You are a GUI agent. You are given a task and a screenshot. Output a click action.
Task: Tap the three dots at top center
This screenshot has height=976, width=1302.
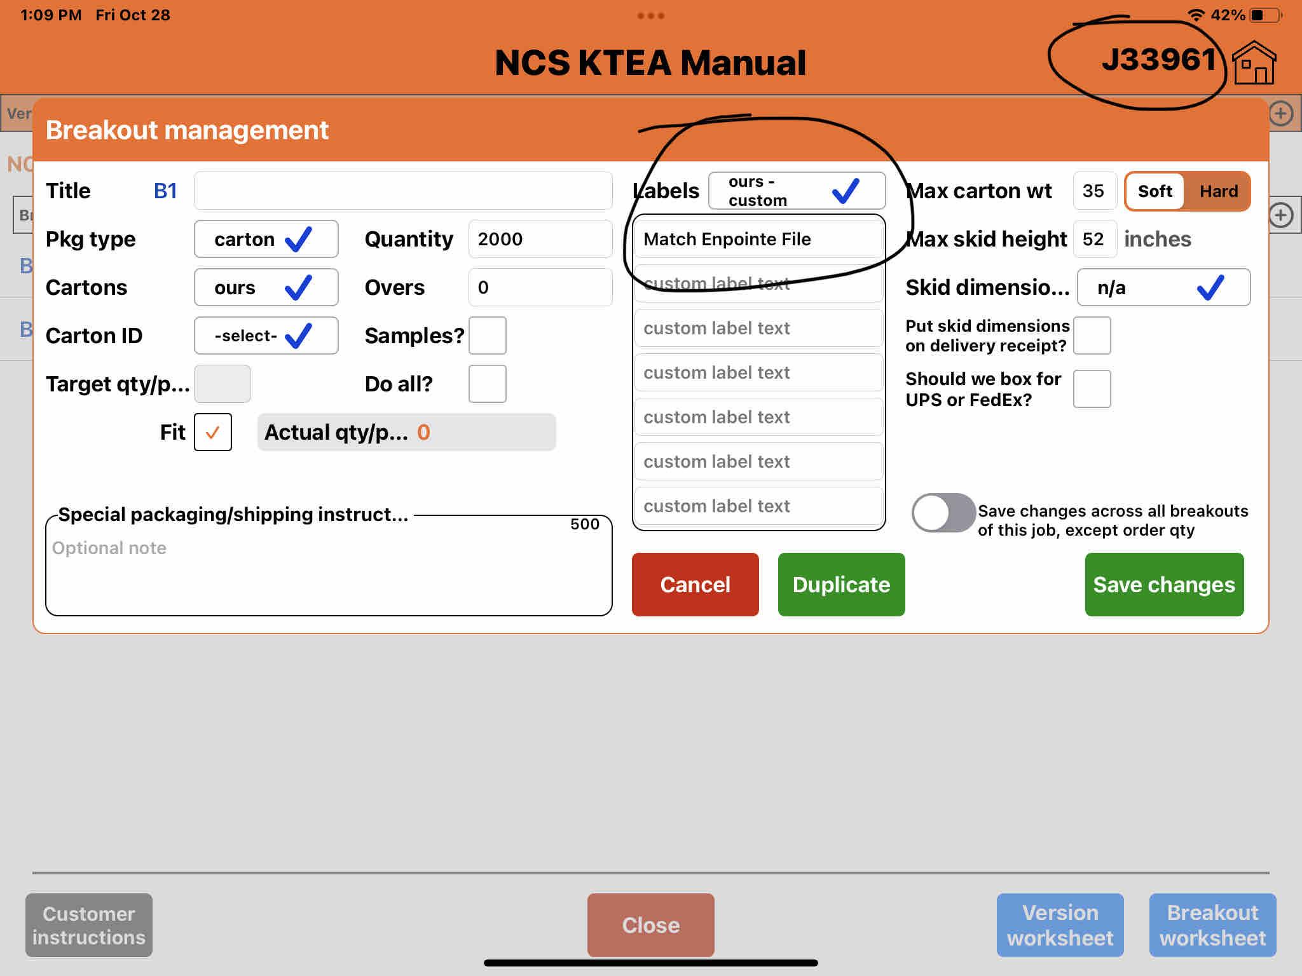coord(650,15)
